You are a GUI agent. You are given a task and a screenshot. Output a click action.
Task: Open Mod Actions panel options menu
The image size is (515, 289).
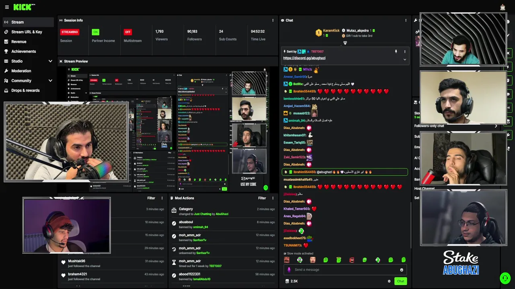pyautogui.click(x=273, y=198)
